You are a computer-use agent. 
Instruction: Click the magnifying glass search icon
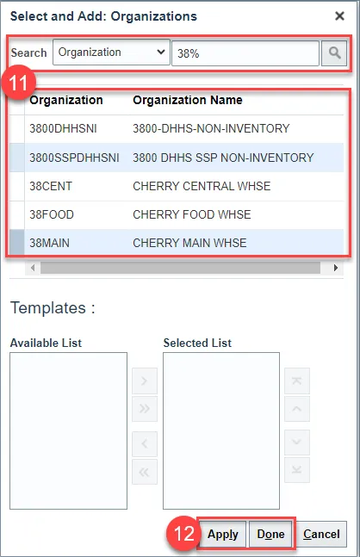pyautogui.click(x=333, y=53)
